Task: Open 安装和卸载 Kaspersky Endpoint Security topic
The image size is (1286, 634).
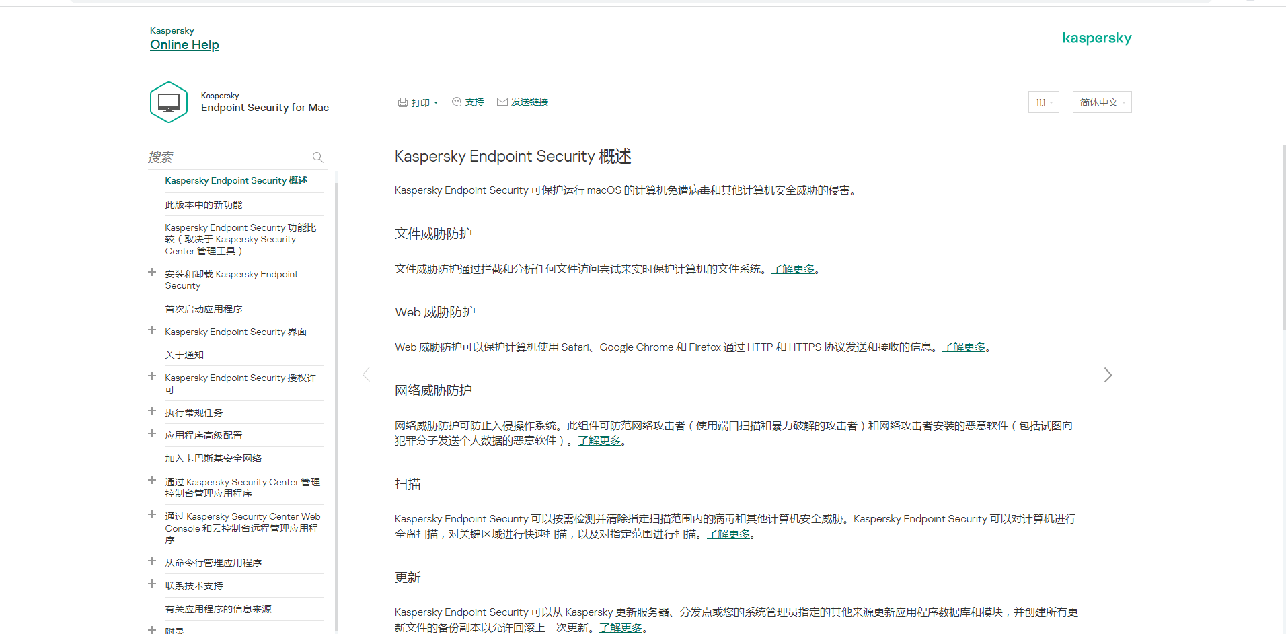Action: pos(231,280)
